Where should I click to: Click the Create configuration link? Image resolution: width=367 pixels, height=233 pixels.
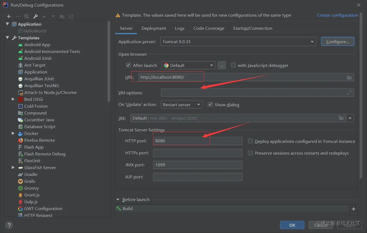click(x=337, y=15)
